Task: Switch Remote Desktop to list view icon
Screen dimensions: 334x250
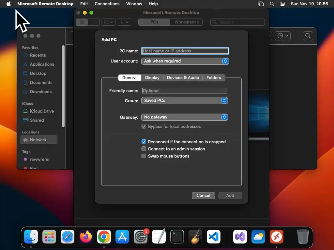Action: coord(94,22)
